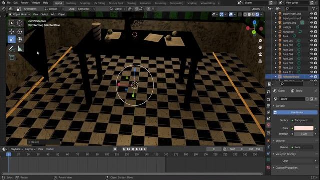Viewport: 320px width, 180px height.
Task: Click the Volume None field
Action: [x=302, y=147]
